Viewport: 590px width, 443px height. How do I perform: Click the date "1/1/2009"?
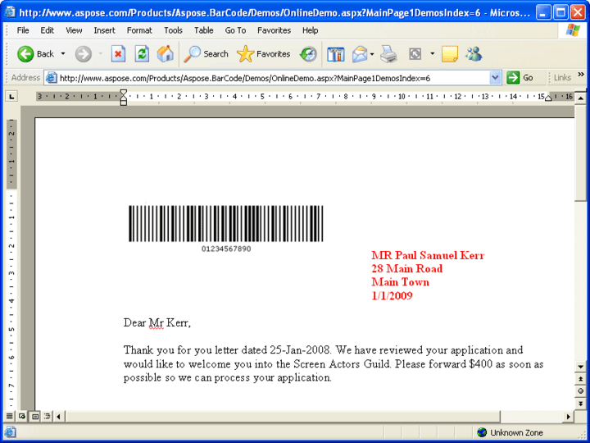(392, 295)
